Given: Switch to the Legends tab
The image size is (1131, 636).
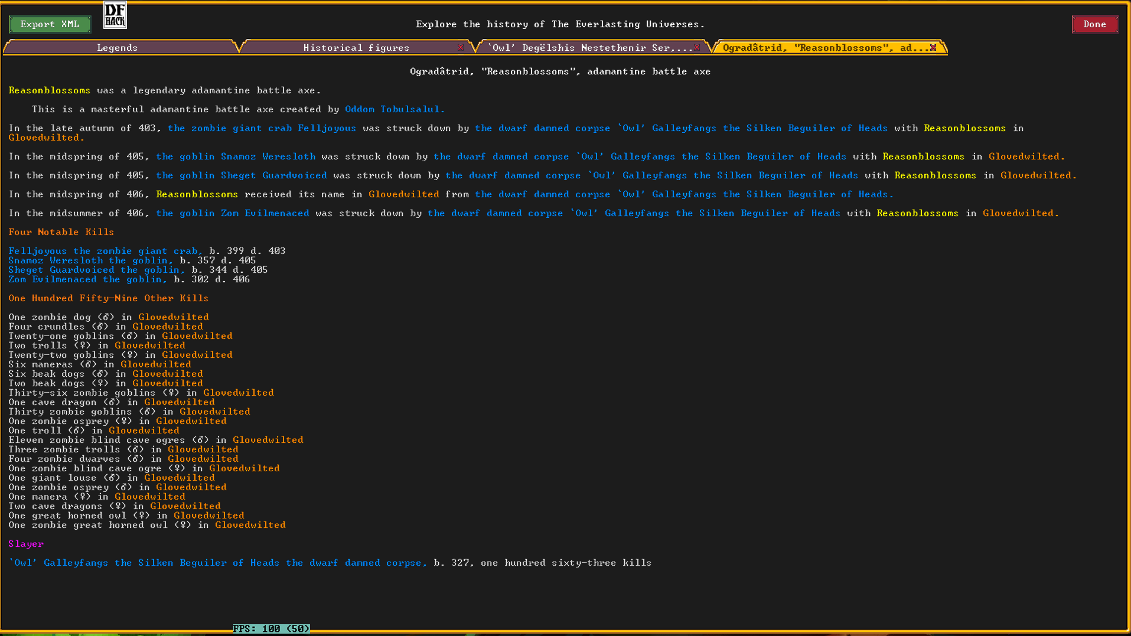Looking at the screenshot, I should [x=118, y=48].
